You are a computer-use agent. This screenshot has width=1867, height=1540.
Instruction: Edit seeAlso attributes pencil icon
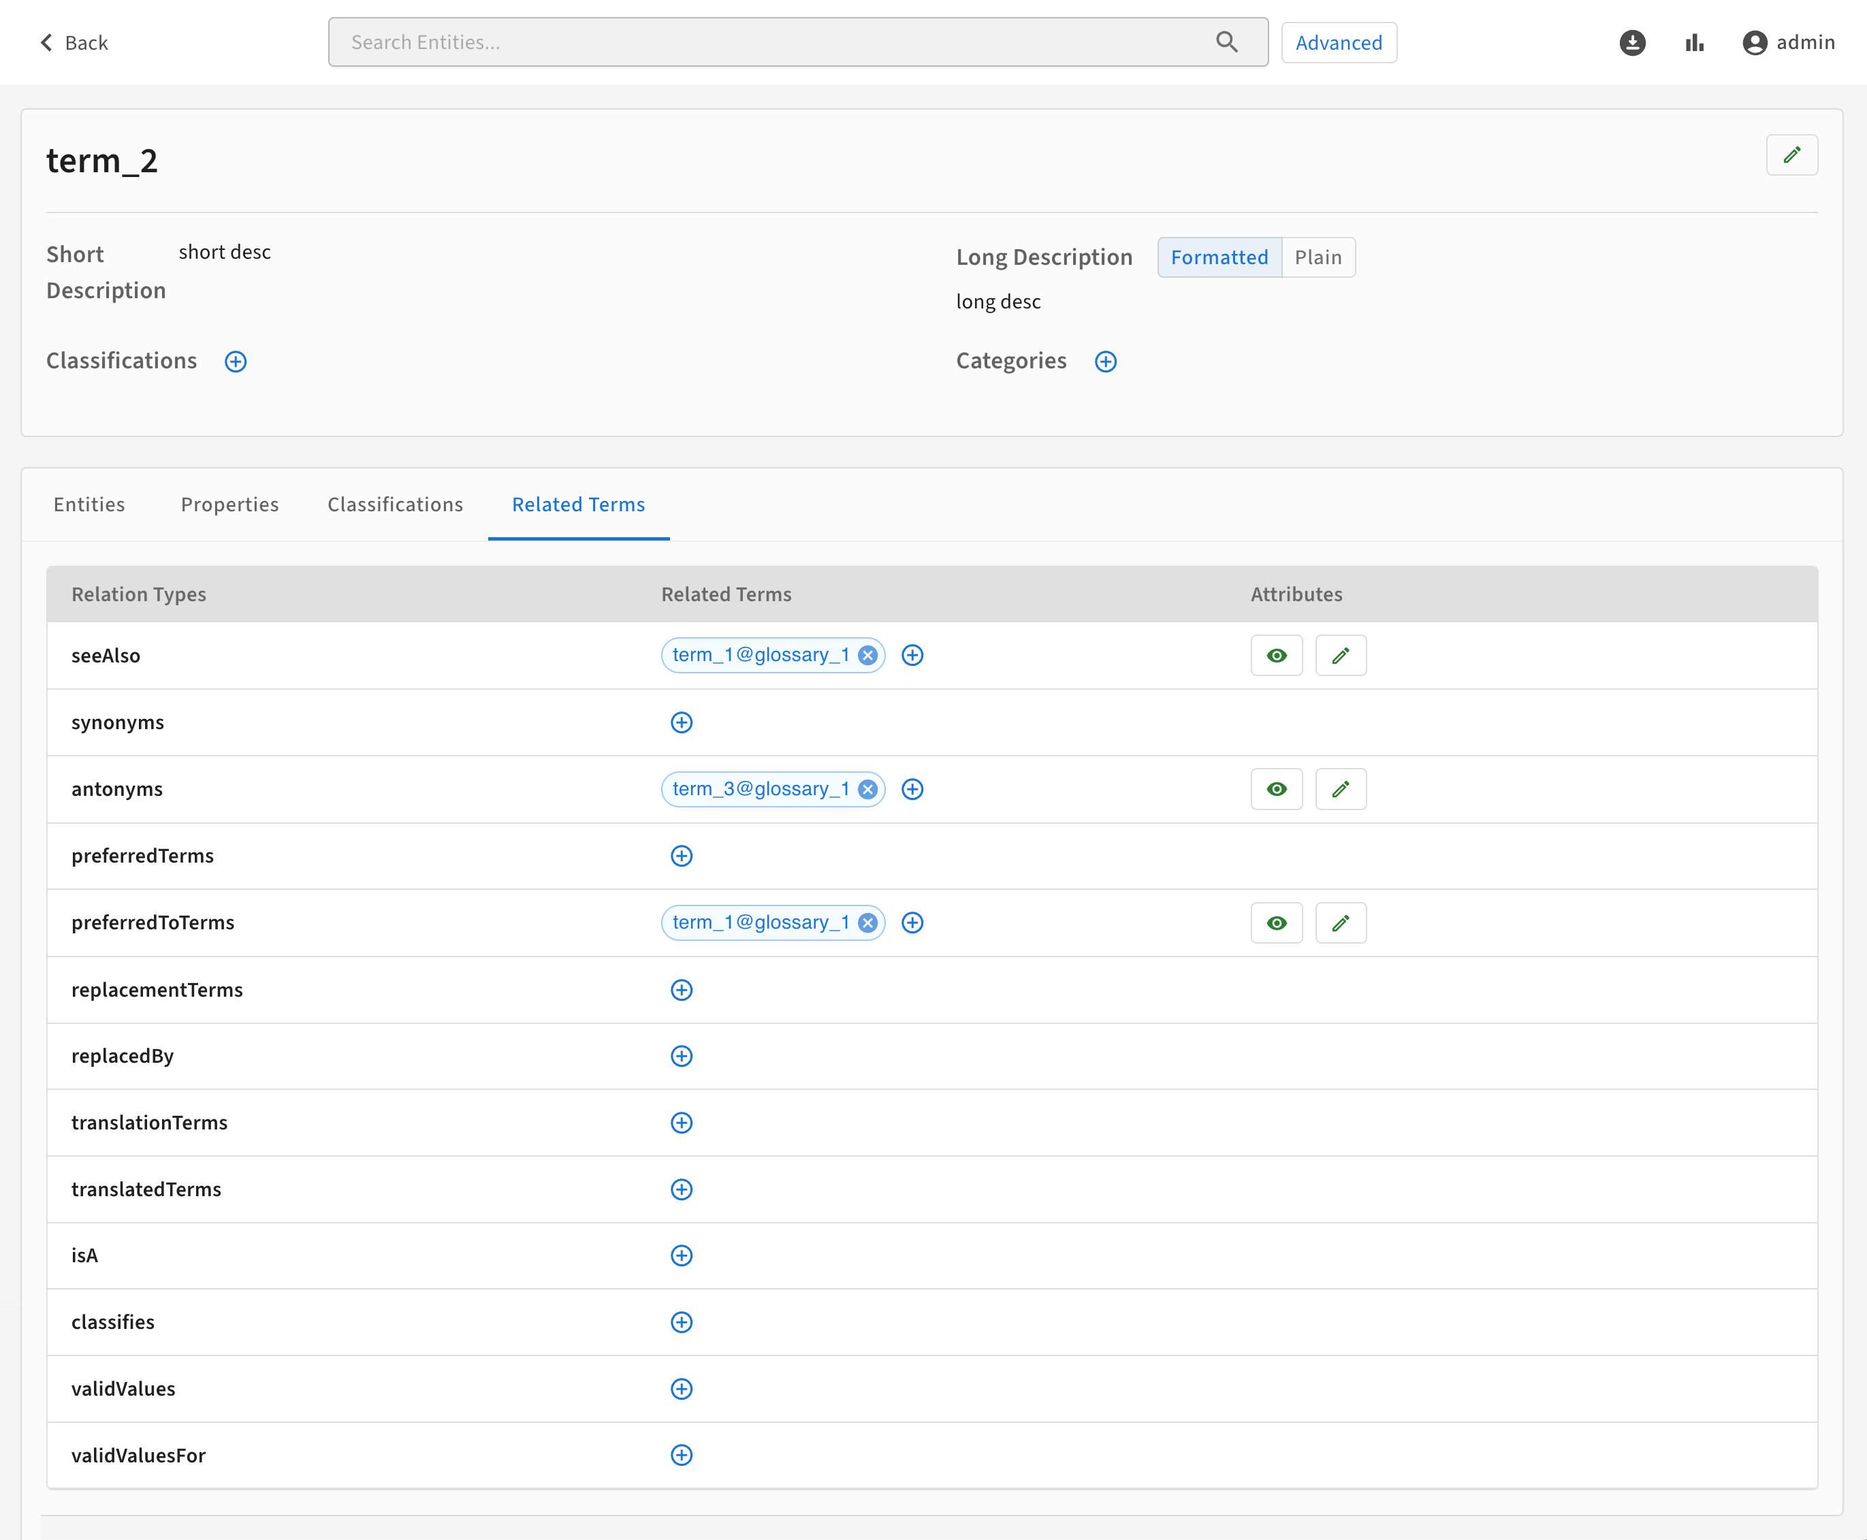[x=1340, y=656]
